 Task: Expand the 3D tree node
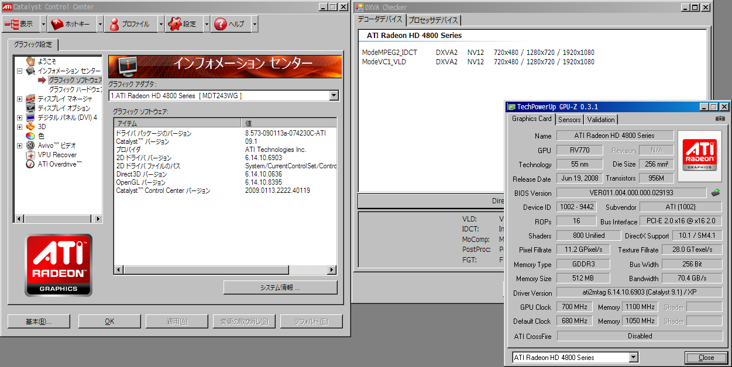(x=19, y=127)
